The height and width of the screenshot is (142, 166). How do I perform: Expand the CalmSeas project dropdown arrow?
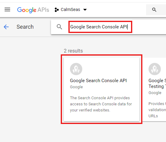point(85,10)
